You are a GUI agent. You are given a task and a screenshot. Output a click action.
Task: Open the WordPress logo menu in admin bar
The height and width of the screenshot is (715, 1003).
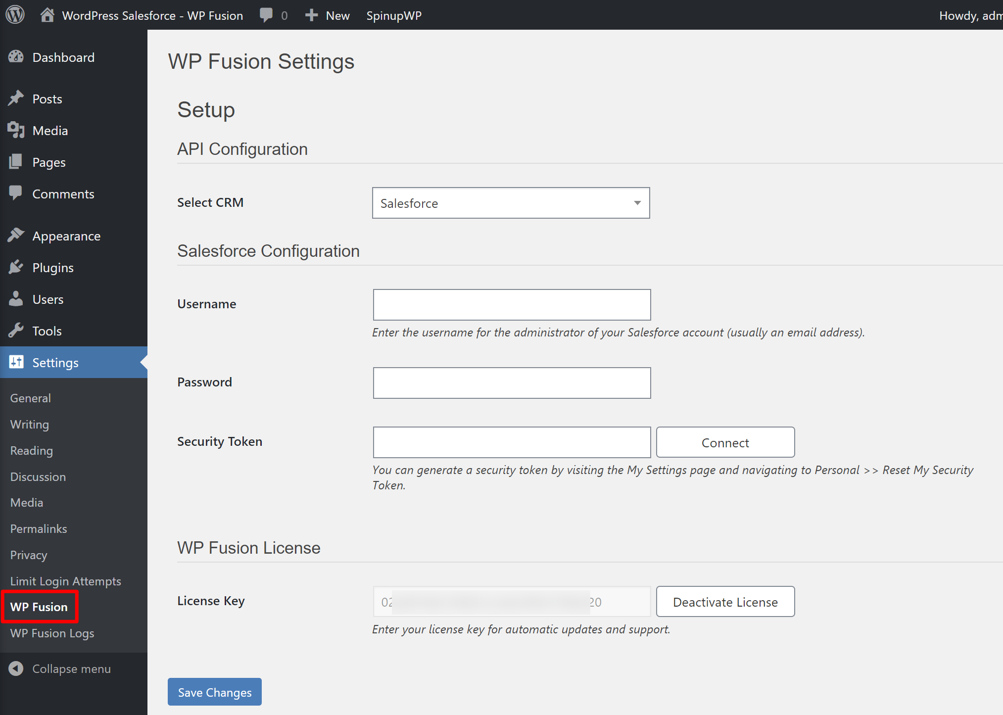pos(15,15)
